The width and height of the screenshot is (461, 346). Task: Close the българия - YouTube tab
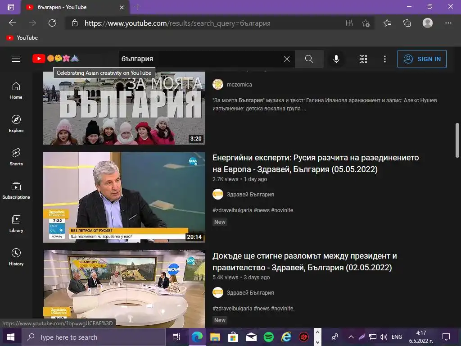pos(122,7)
